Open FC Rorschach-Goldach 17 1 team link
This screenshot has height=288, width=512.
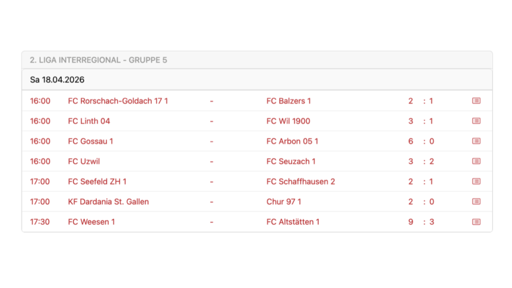tap(118, 101)
